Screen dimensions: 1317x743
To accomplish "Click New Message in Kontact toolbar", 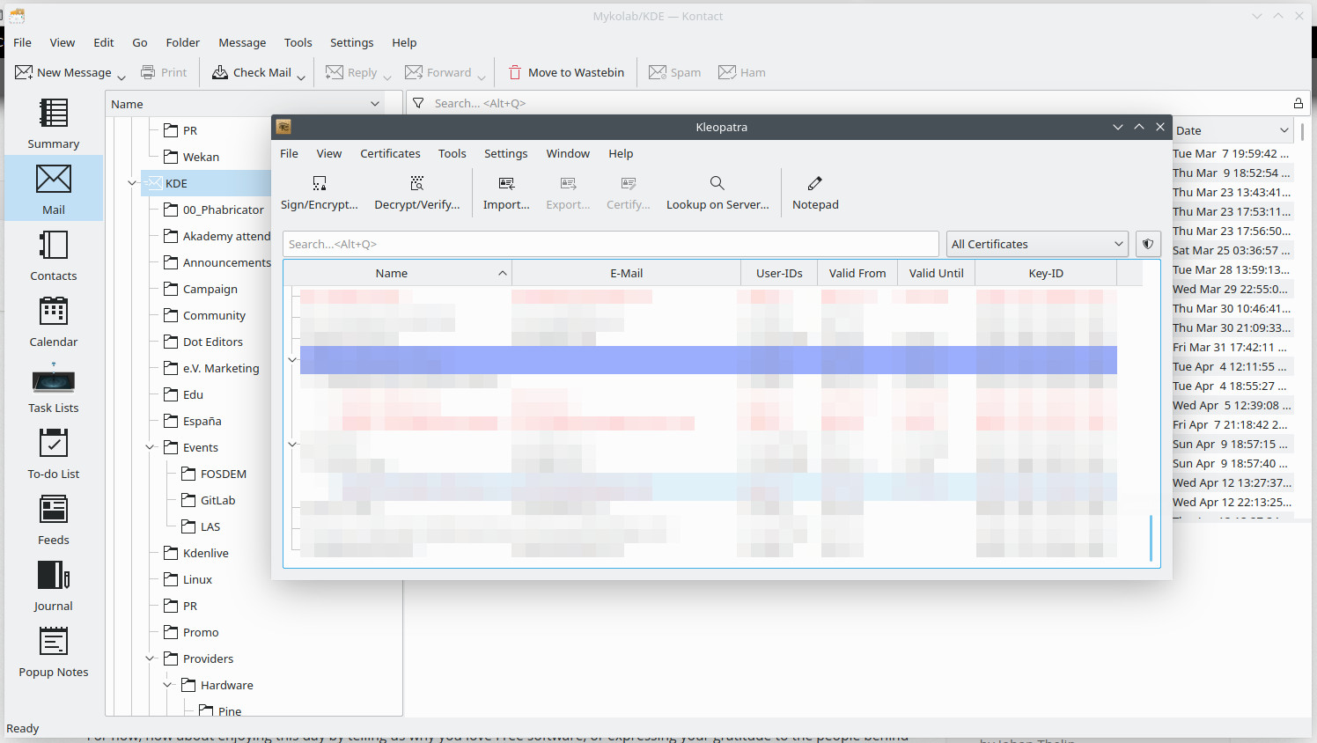I will (x=63, y=72).
